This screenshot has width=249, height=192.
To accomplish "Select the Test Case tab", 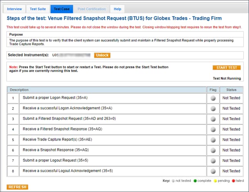I will click(x=62, y=9).
